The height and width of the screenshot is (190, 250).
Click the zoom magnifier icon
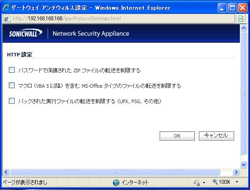coord(215,182)
